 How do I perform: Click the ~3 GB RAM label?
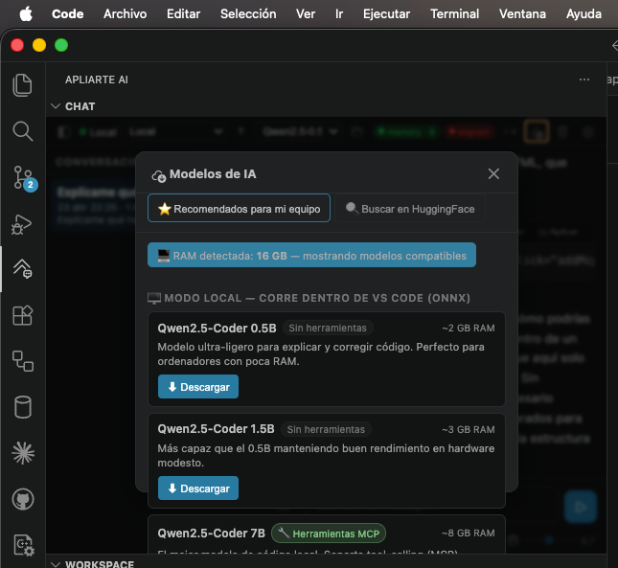(468, 429)
